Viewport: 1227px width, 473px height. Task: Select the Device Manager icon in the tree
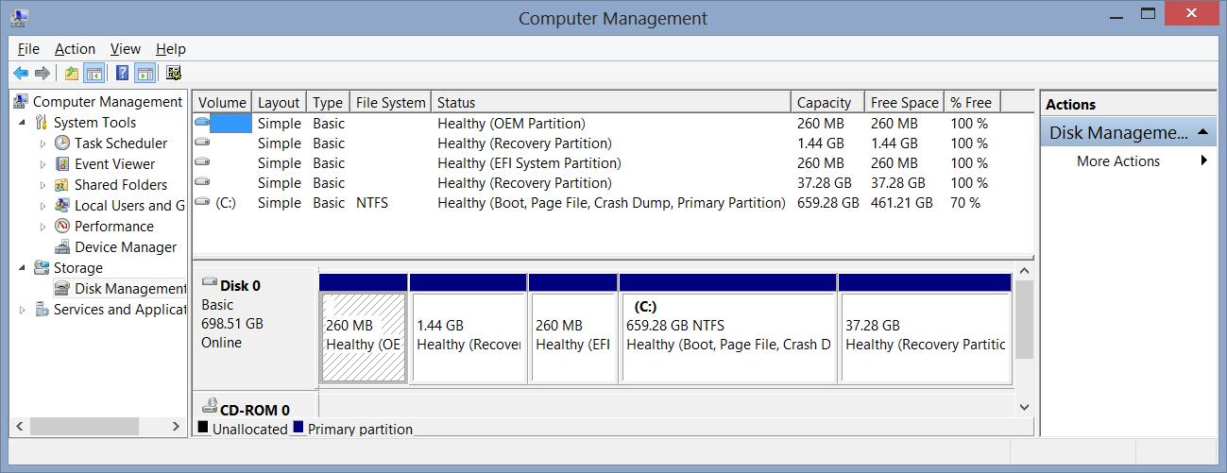pos(62,247)
